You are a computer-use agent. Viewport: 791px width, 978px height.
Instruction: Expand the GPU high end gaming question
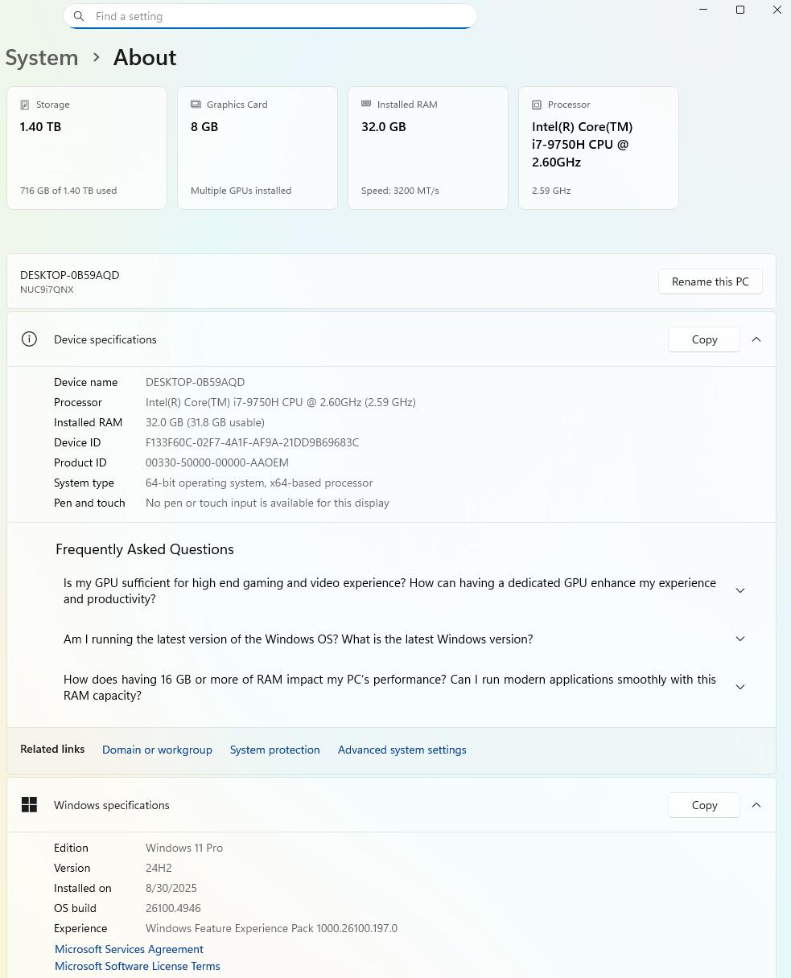click(740, 590)
